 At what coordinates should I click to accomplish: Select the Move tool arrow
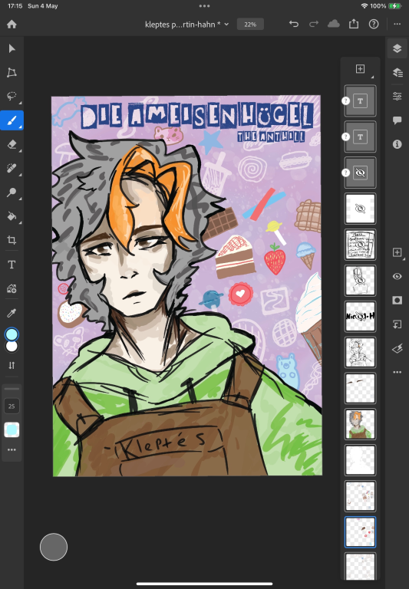pyautogui.click(x=12, y=48)
